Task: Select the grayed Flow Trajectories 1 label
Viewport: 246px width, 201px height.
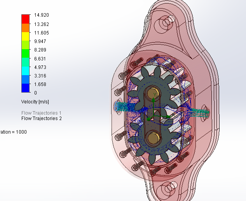Action: click(x=41, y=113)
